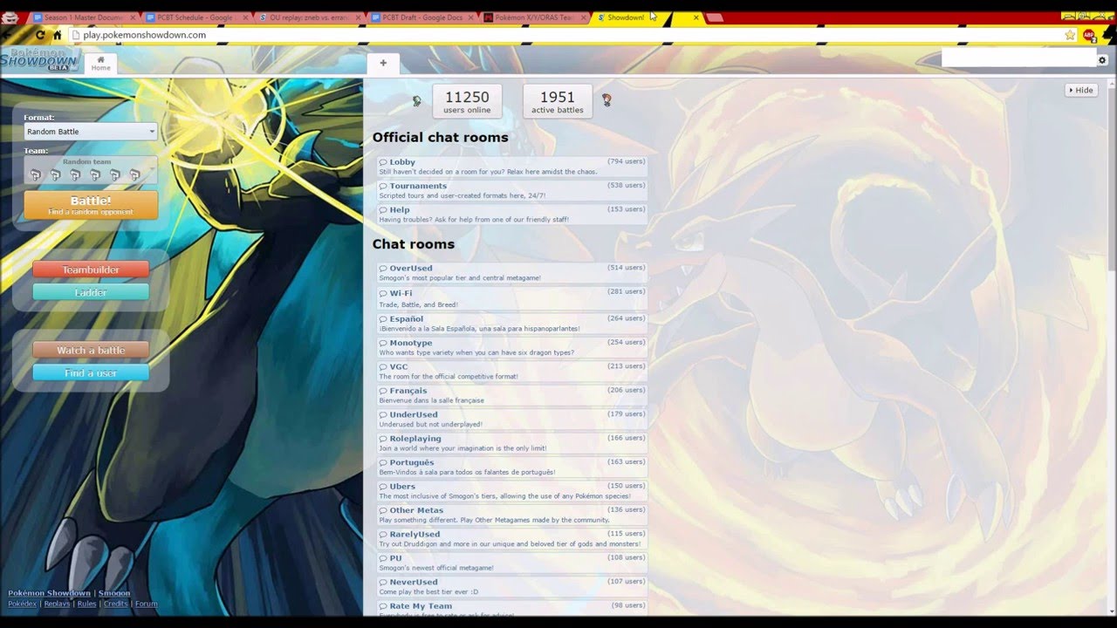Join the Monotype chat room
This screenshot has height=628, width=1117.
512,347
